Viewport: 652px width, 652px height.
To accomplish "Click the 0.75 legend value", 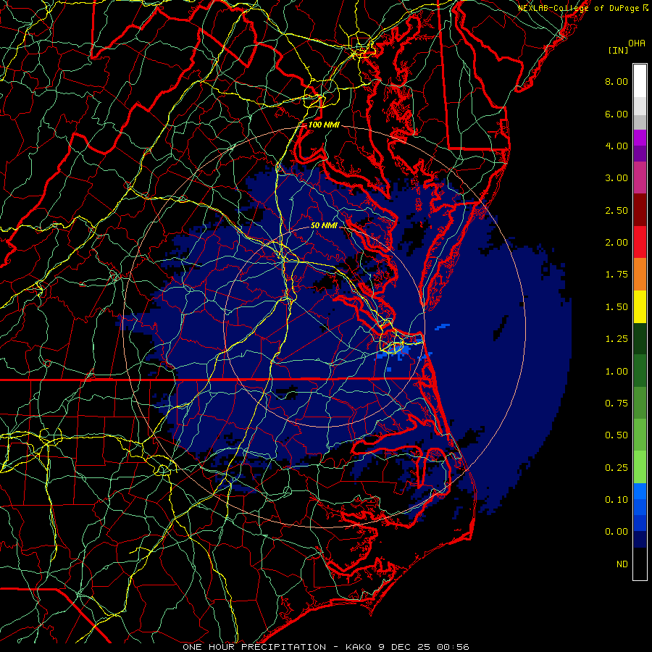I will pyautogui.click(x=617, y=404).
